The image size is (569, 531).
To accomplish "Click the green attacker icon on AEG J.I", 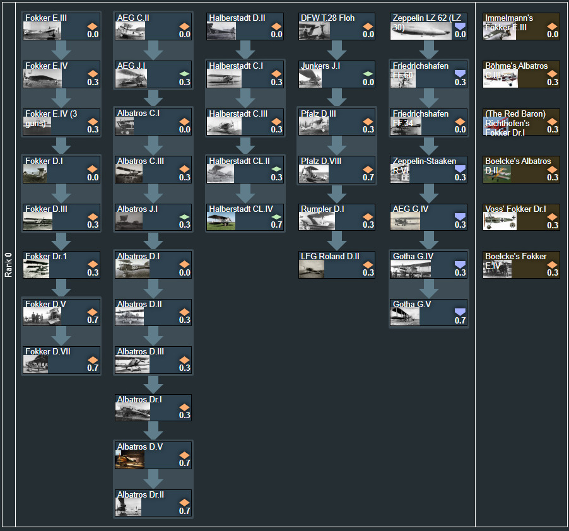I will point(184,74).
